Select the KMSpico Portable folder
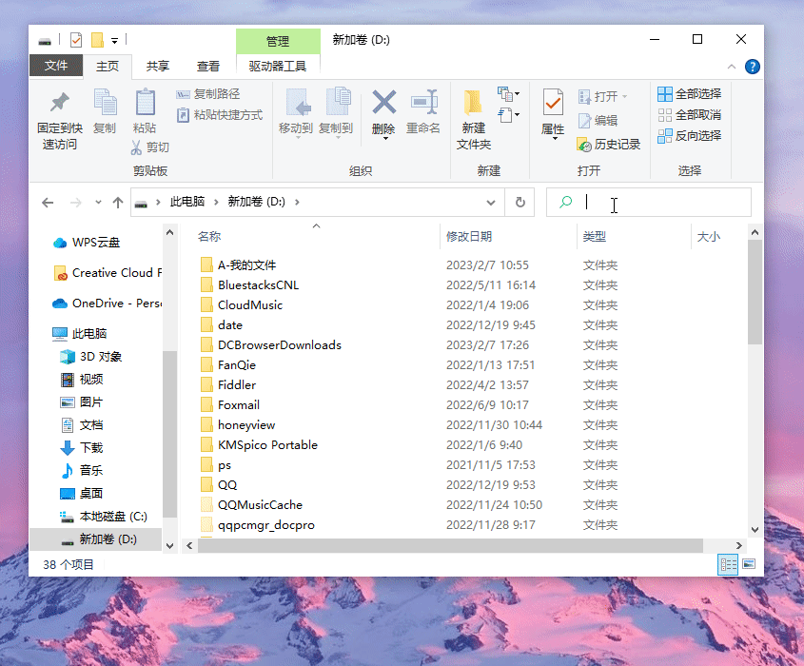 tap(259, 445)
